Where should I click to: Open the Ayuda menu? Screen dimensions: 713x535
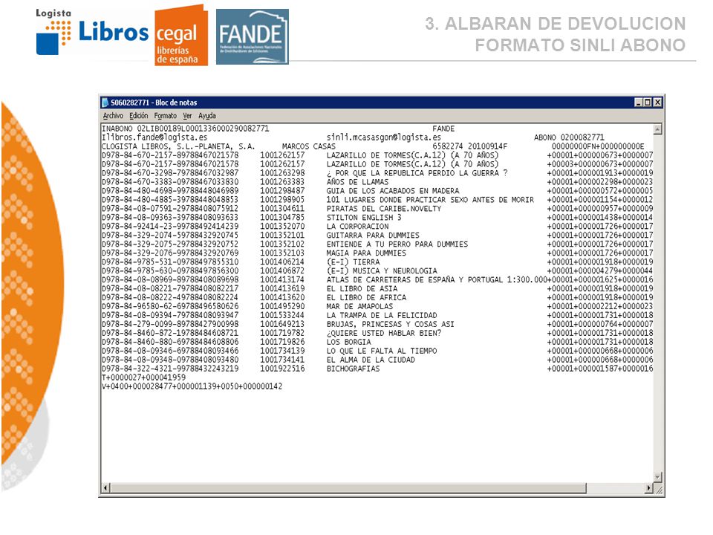pyautogui.click(x=207, y=116)
